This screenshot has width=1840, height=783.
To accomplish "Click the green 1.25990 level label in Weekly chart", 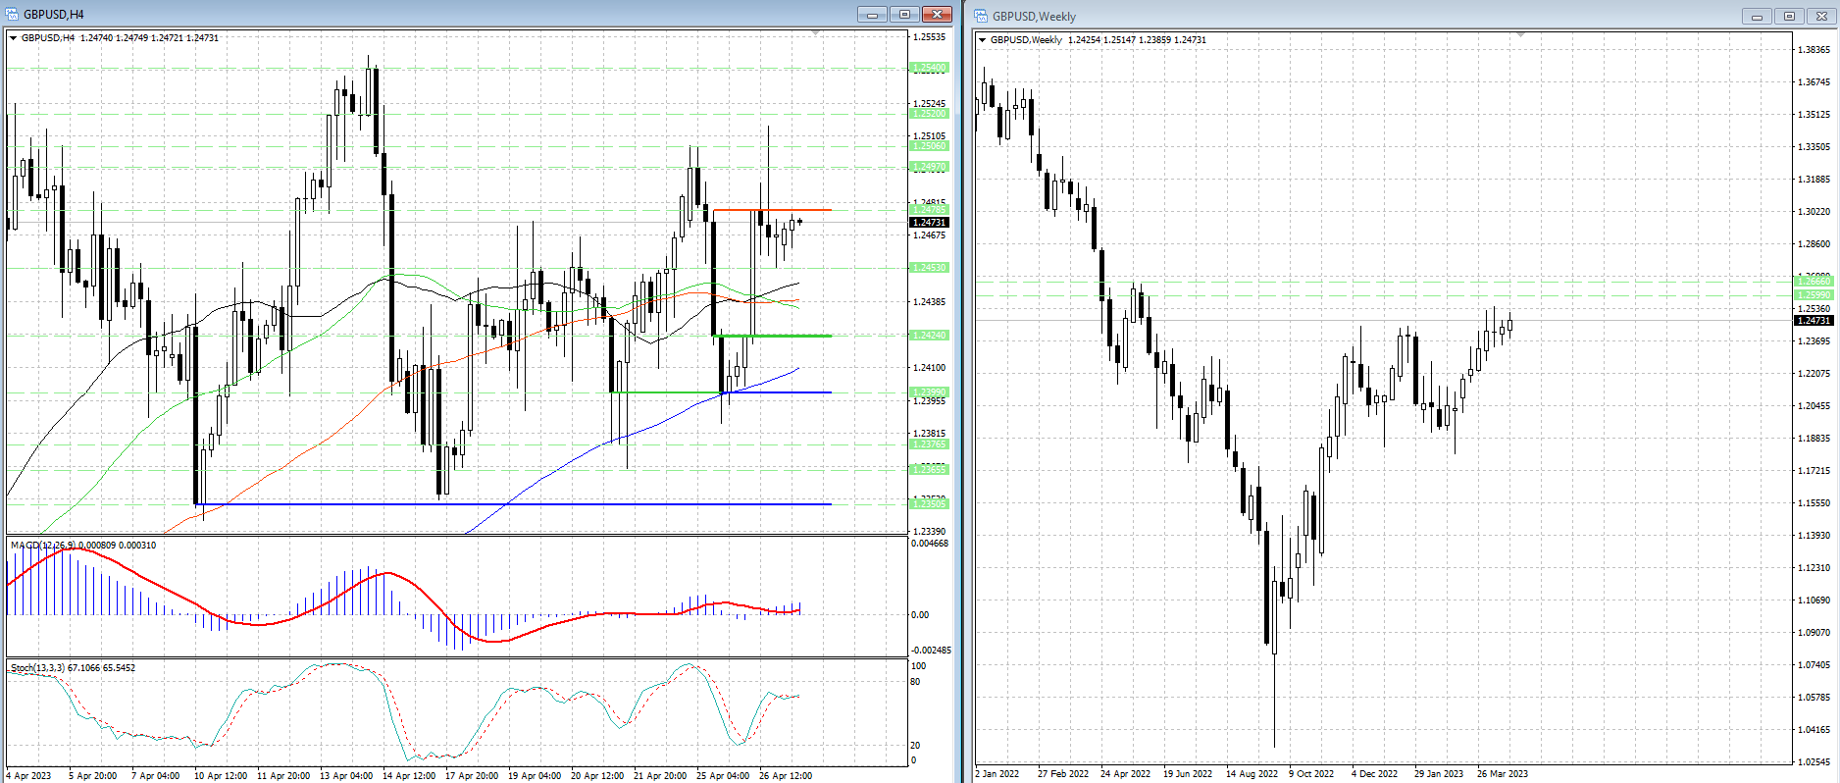I will click(x=1813, y=295).
